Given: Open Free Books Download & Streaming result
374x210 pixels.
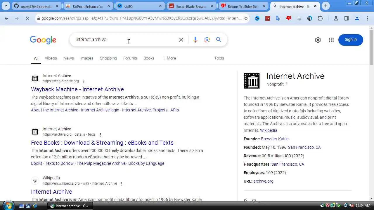Looking at the screenshot, I should tap(102, 143).
